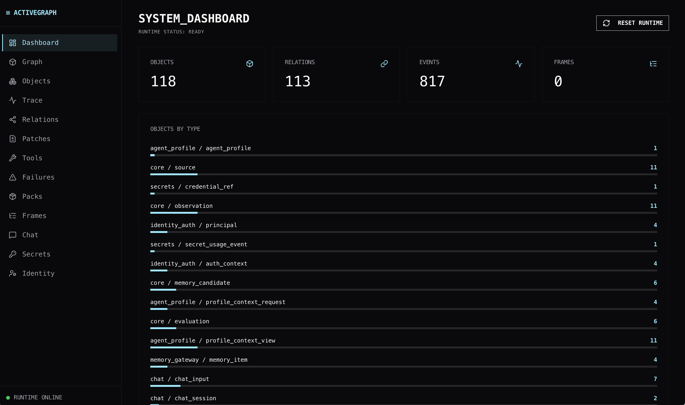Click 'memory_gateway / memory_item' row label
Viewport: 685px width, 405px height.
199,360
